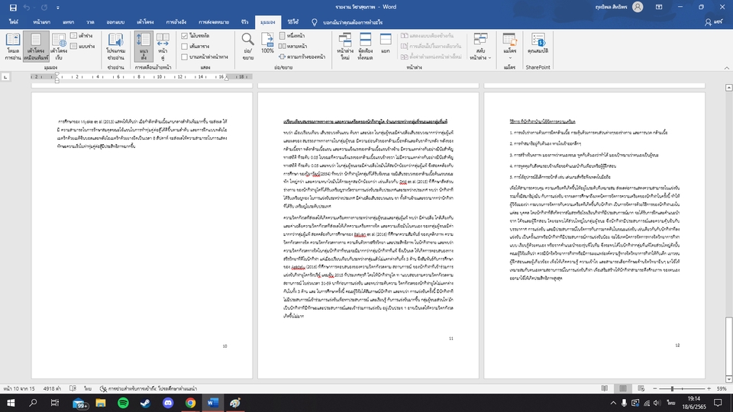Viewport: 733px width, 412px height.
Task: Select Print Layout view button
Action: tap(36, 47)
